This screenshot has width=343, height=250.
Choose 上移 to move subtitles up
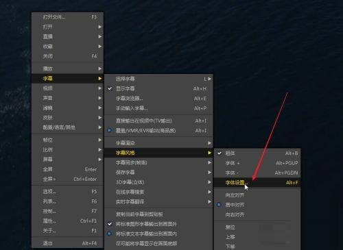tap(257, 237)
